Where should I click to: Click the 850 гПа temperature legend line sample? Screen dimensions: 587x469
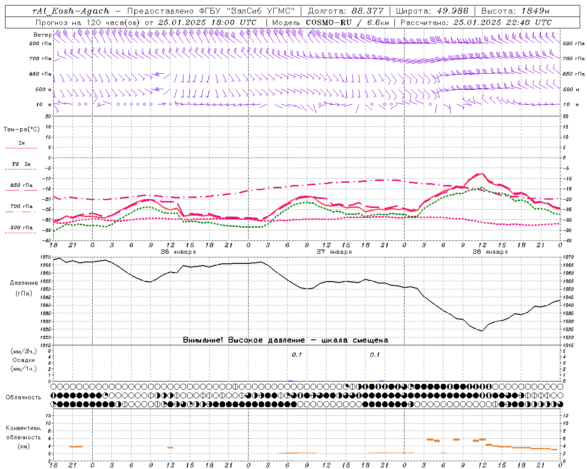pyautogui.click(x=21, y=191)
